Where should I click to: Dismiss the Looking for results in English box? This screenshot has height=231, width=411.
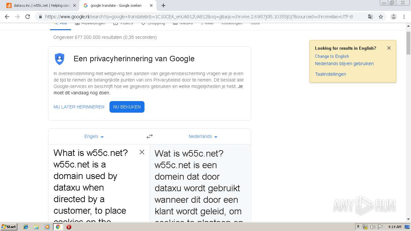point(389,48)
